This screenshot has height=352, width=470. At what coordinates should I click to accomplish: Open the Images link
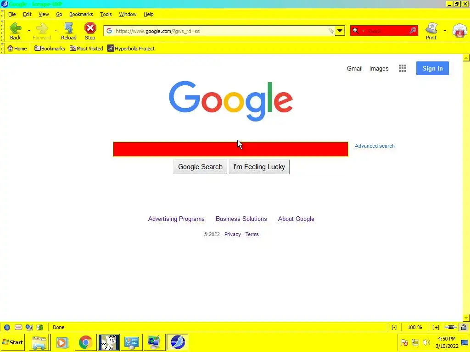click(x=379, y=69)
